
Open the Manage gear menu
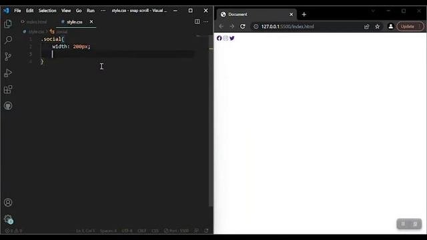tap(8, 219)
